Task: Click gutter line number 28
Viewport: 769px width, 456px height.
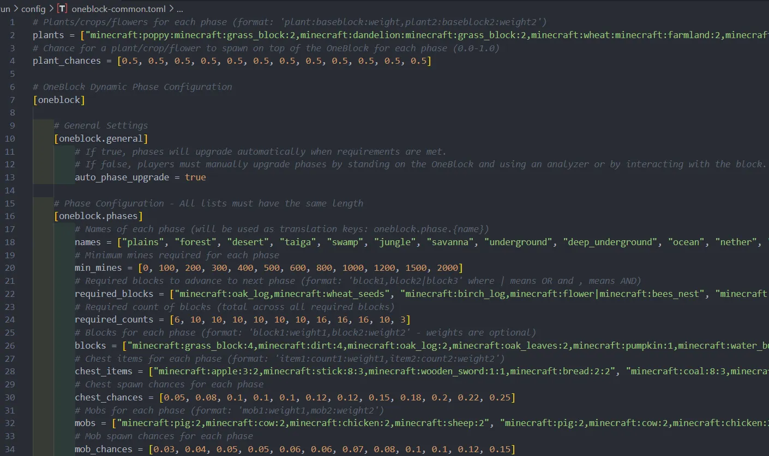Action: 10,372
